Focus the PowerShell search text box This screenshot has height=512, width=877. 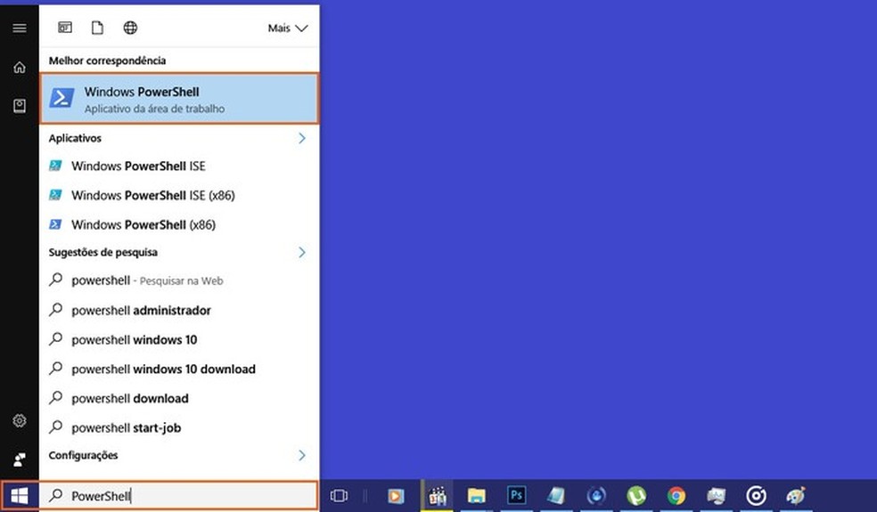coord(179,496)
